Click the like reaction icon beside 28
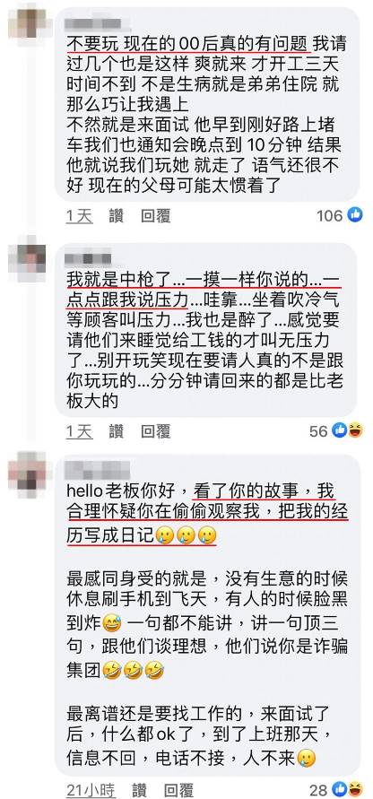Viewport: 373px width, 799px height. coord(340,789)
